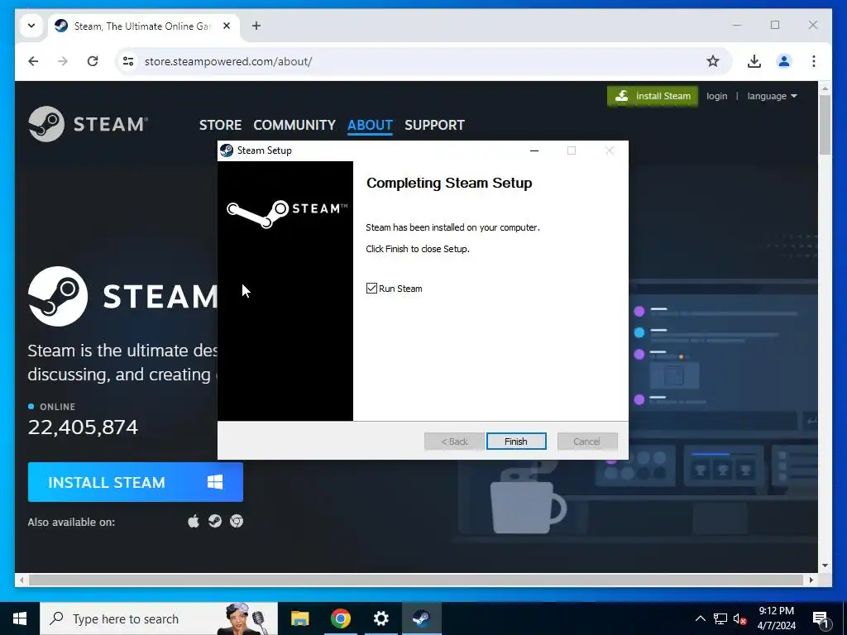The height and width of the screenshot is (635, 847).
Task: Bookmark this page with the star icon
Action: coord(713,61)
